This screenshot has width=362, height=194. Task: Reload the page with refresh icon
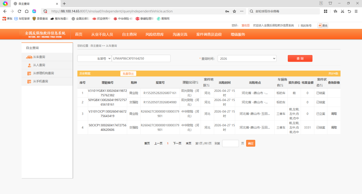(20, 11)
